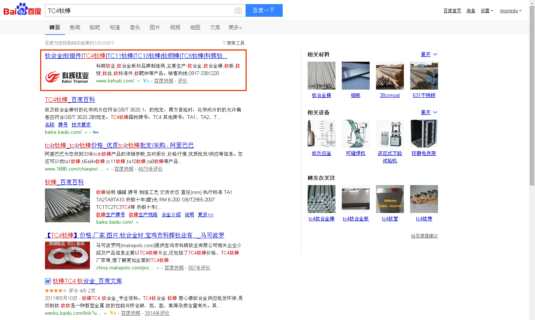Image resolution: width=535 pixels, height=320 pixels.
Task: Click the Word document icon beside 钛棒TC4 钛合金
Action: click(x=48, y=281)
